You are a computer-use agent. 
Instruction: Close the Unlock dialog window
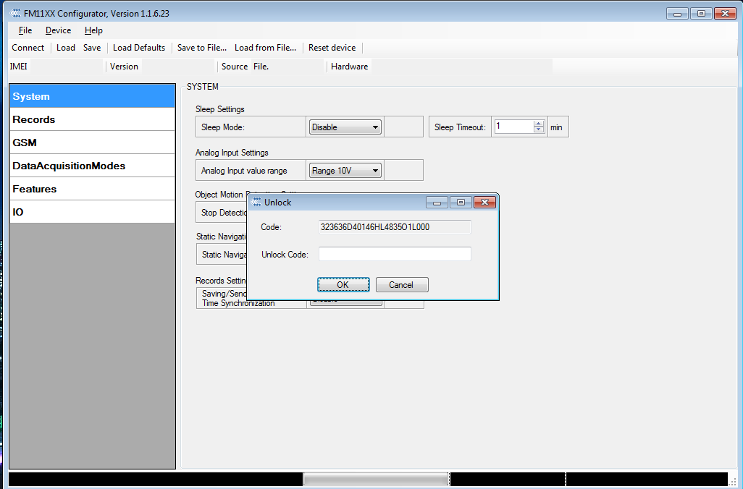point(484,203)
